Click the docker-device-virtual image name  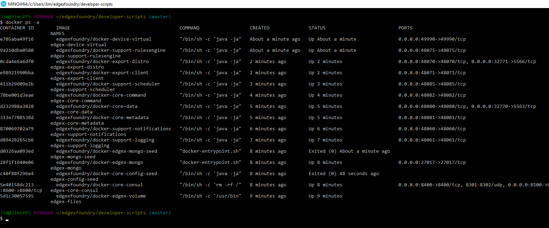click(x=103, y=39)
